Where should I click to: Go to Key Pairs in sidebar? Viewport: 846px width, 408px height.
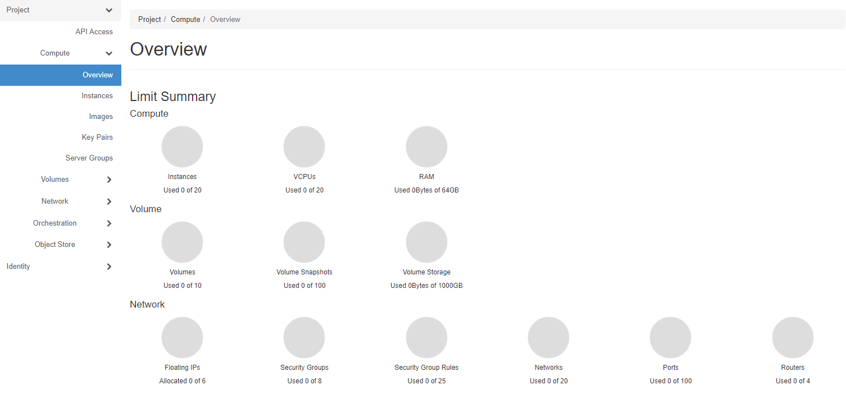tap(97, 137)
